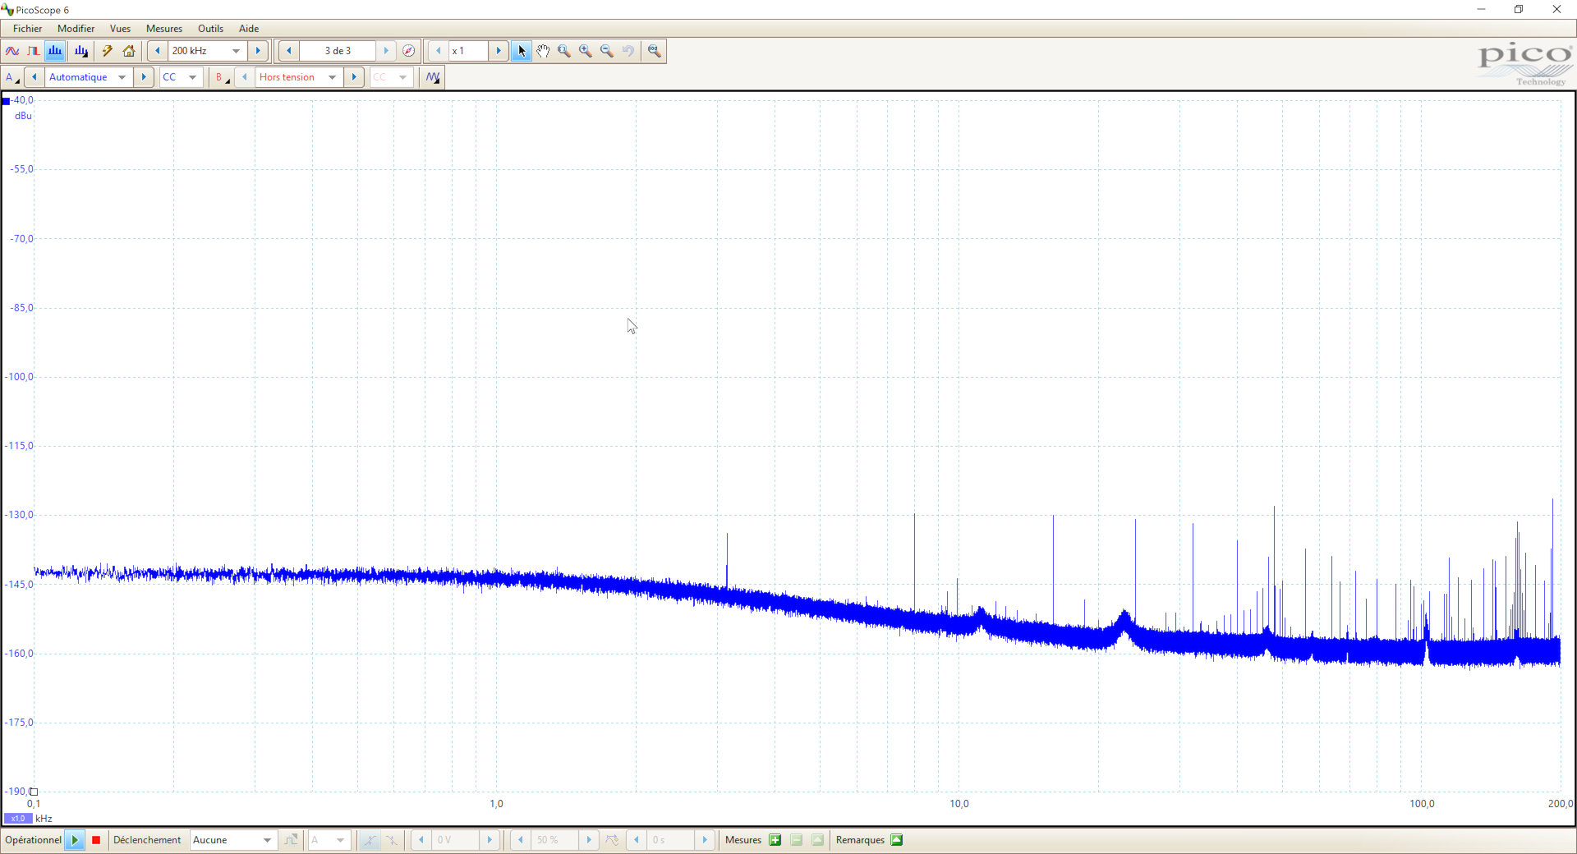Click undo zoom icon
The width and height of the screenshot is (1577, 854).
pyautogui.click(x=628, y=51)
